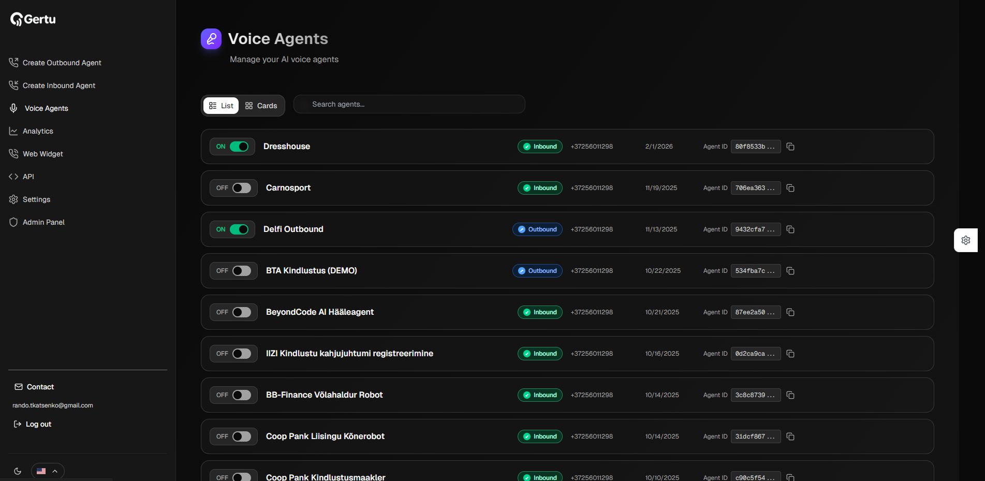Toggle dark mode moon icon
985x481 pixels.
pos(18,471)
